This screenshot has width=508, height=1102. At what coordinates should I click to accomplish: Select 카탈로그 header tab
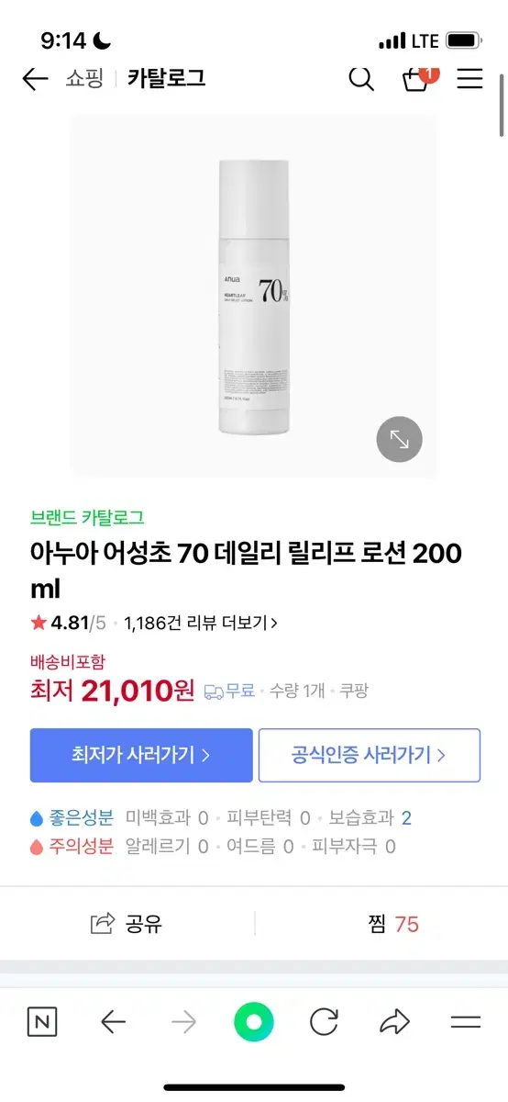(x=166, y=79)
